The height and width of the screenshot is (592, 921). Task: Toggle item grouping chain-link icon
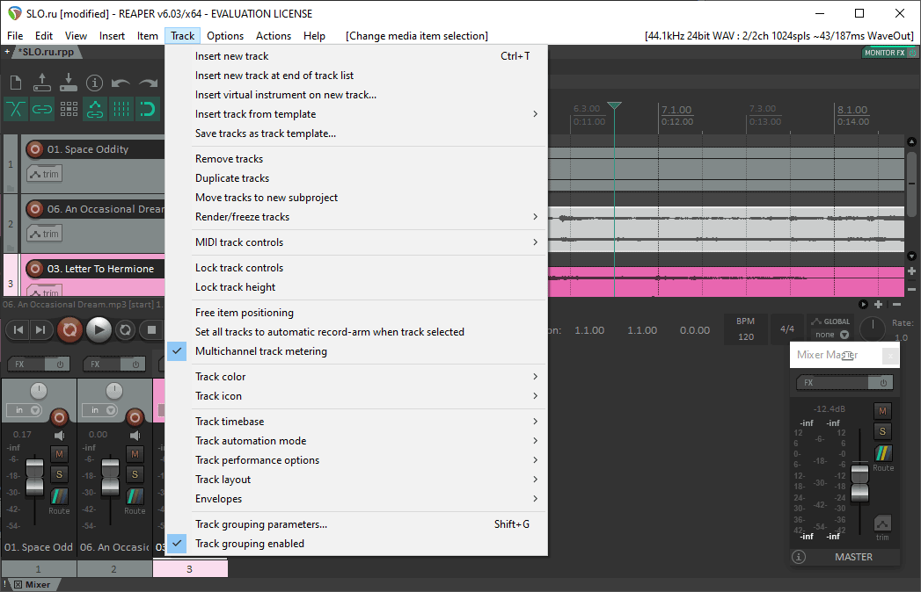41,109
